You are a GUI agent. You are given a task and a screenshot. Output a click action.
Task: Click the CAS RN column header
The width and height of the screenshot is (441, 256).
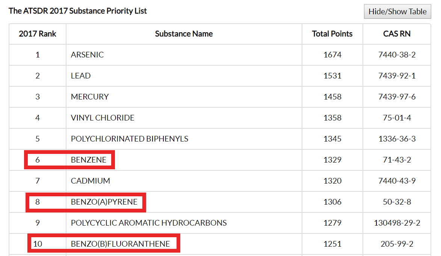point(397,34)
